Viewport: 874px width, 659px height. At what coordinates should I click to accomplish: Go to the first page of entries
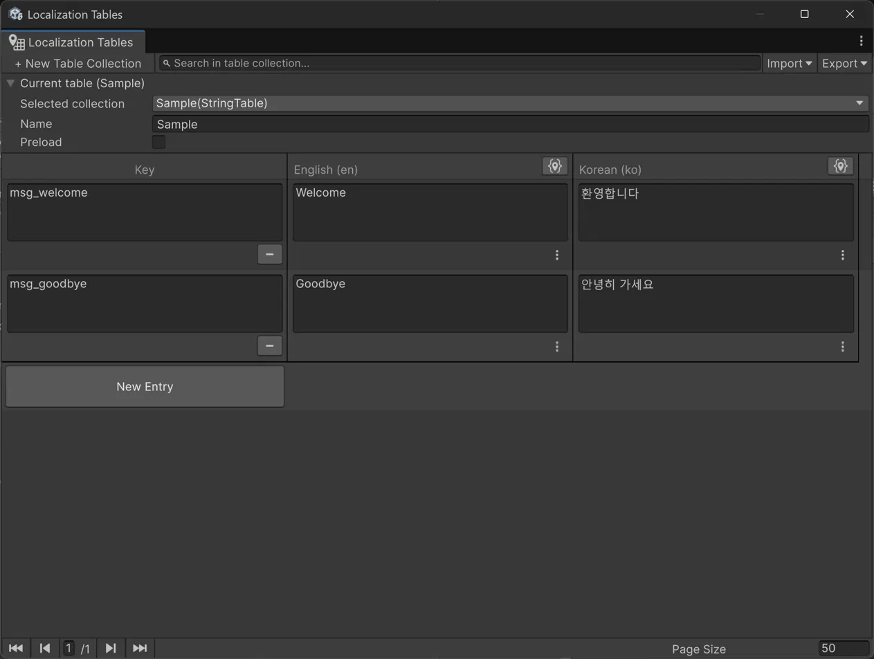pyautogui.click(x=16, y=649)
